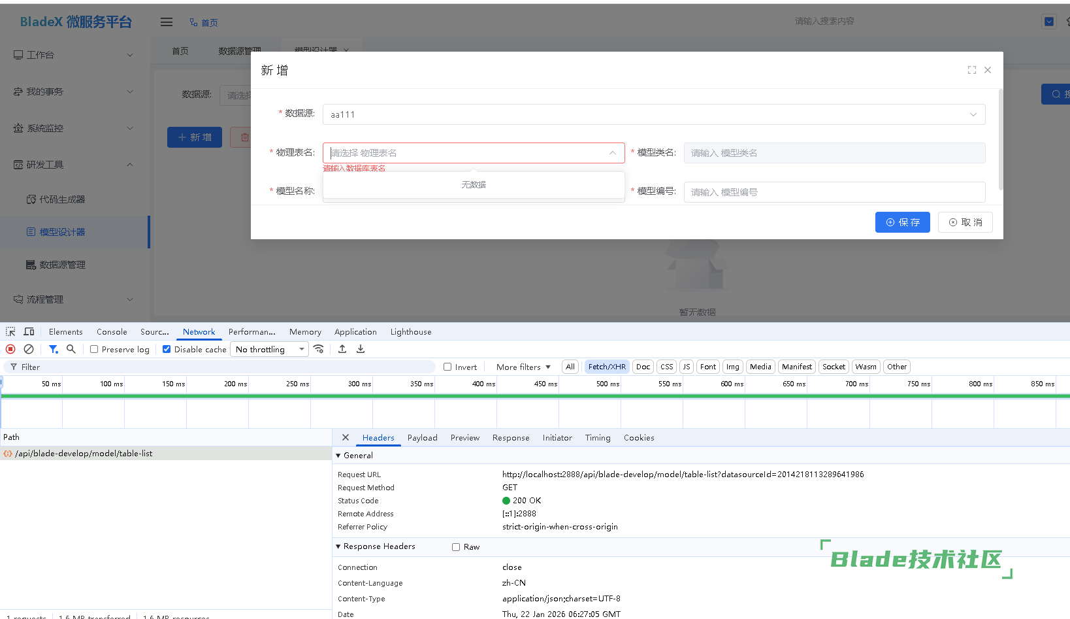Click the 取消 button

point(965,222)
